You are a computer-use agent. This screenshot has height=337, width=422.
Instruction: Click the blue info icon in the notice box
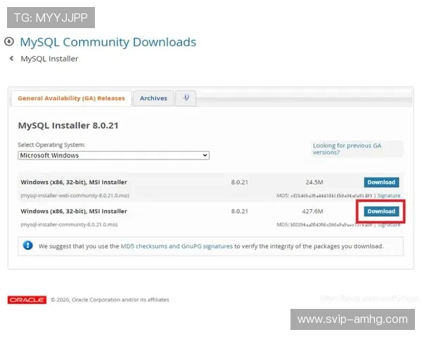click(27, 246)
